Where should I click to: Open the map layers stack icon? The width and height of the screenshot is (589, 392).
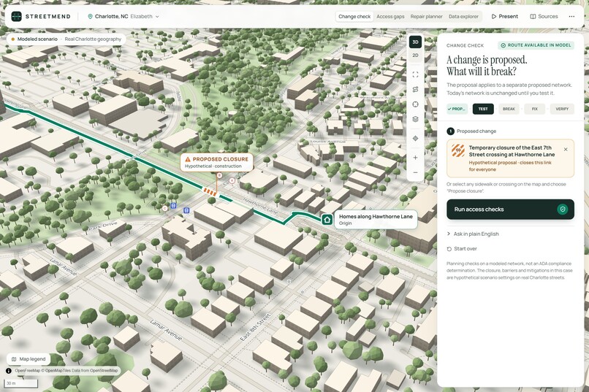pyautogui.click(x=415, y=119)
